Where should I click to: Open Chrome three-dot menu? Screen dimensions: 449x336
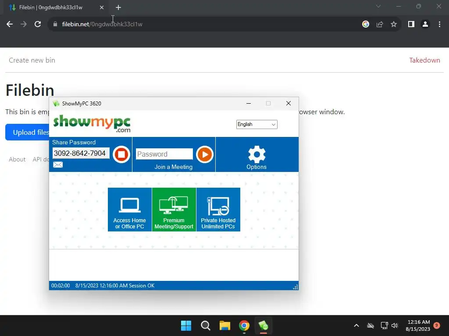coord(439,24)
